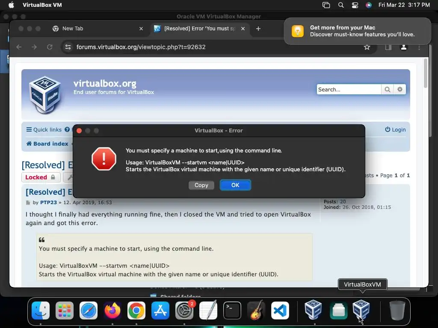This screenshot has width=438, height=328.
Task: Bookmark this page with the star icon
Action: tap(367, 47)
